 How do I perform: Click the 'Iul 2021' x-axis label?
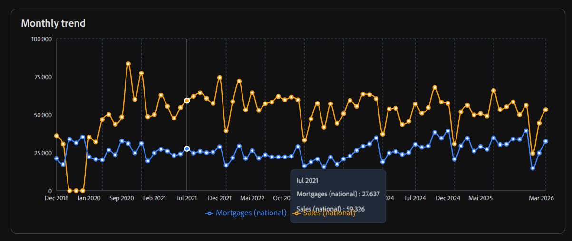[187, 198]
